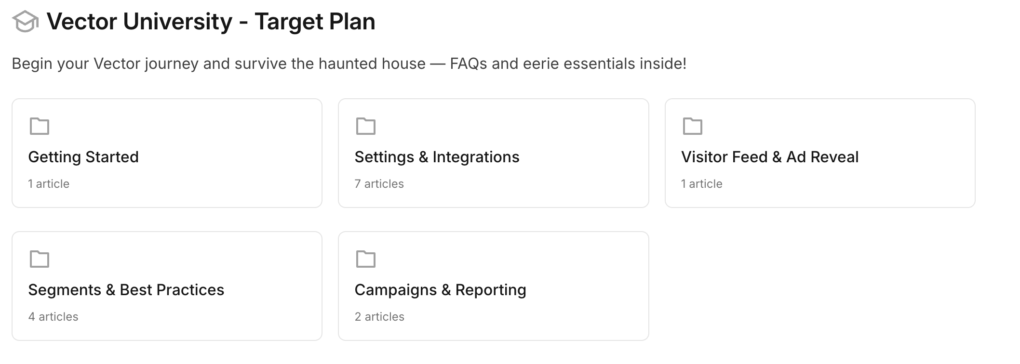Click the Getting Started folder icon

click(40, 126)
